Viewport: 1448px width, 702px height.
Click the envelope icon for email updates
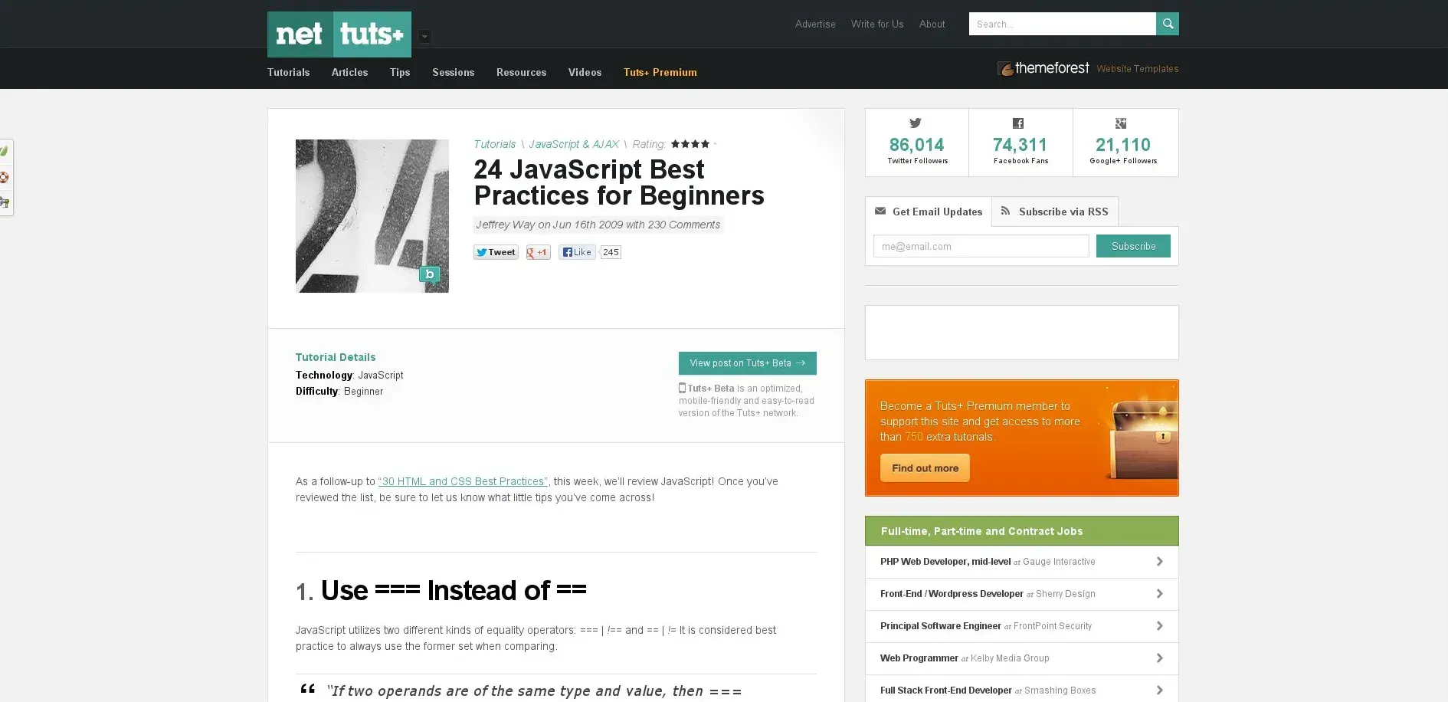tap(880, 211)
